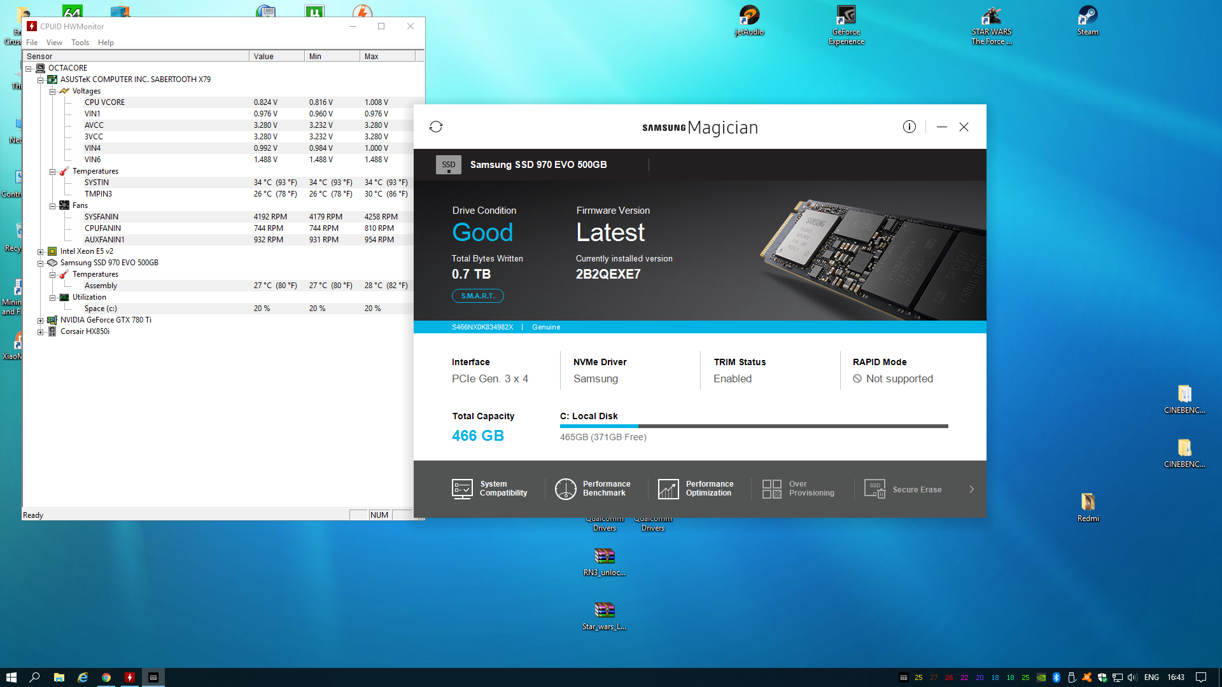Screen dimensions: 1222x687
Task: Click the volume tray icon
Action: coord(1132,677)
